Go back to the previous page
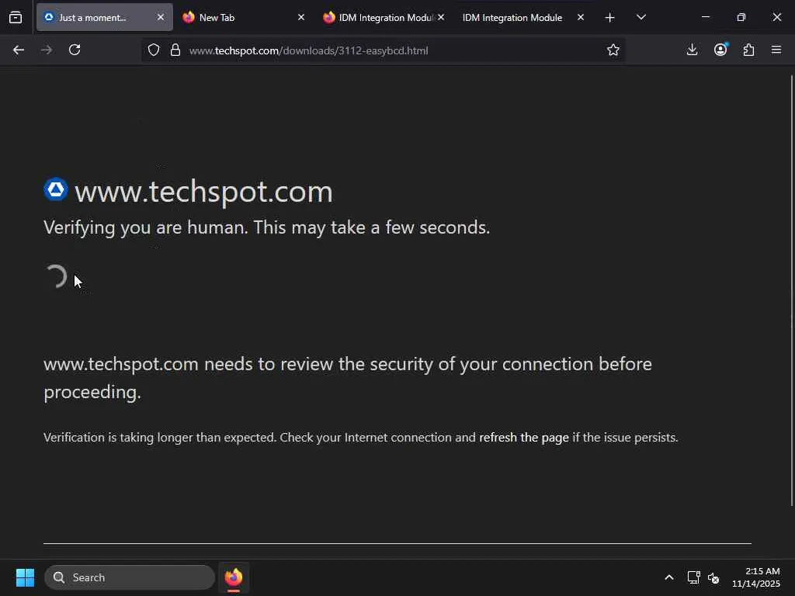The height and width of the screenshot is (596, 795). (x=19, y=50)
